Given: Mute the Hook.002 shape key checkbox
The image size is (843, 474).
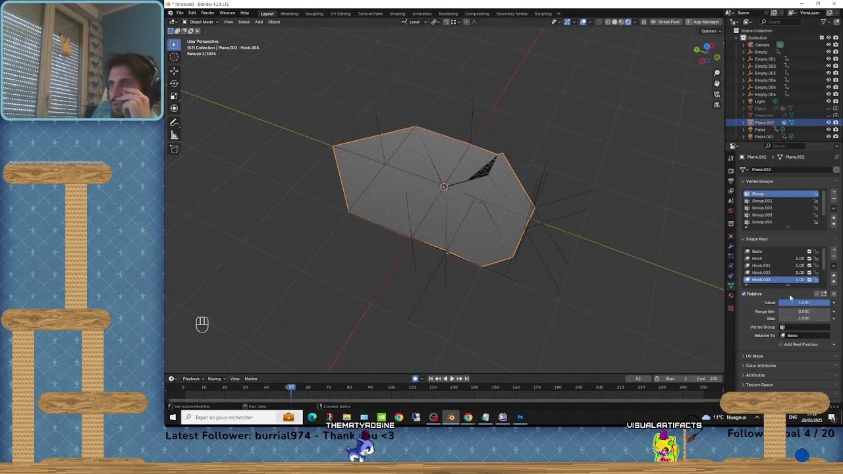Looking at the screenshot, I should tap(809, 273).
